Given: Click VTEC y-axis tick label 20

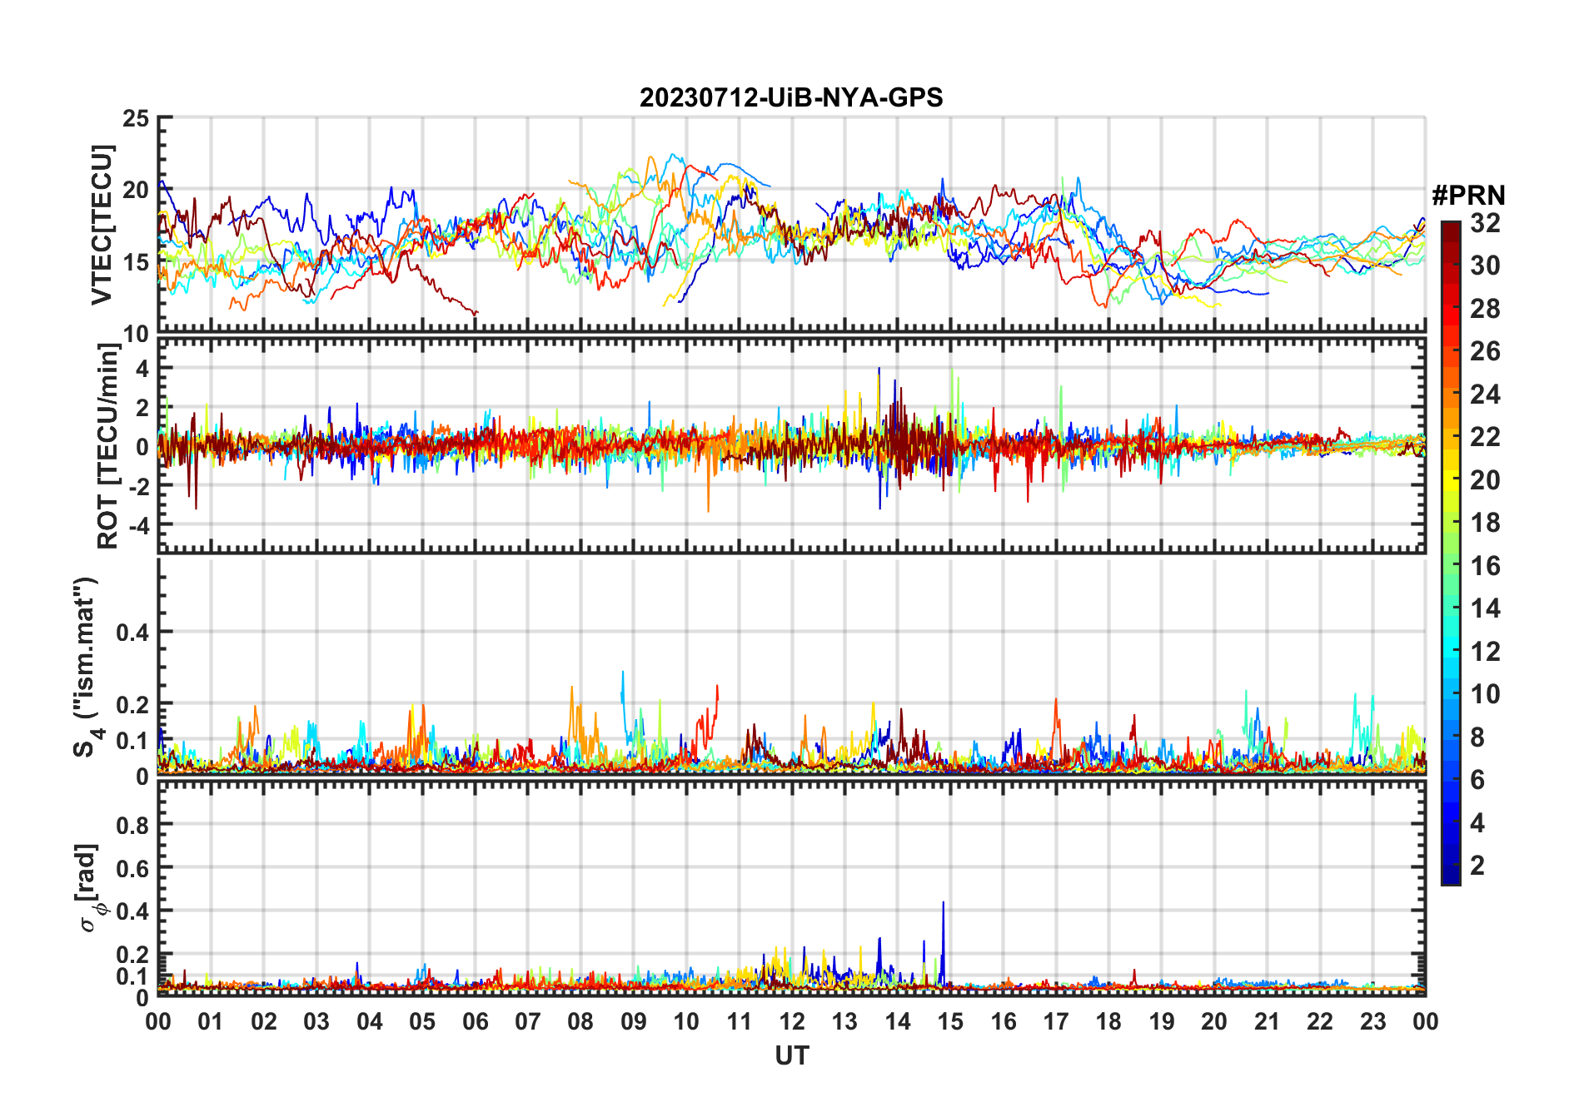Looking at the screenshot, I should point(136,191).
